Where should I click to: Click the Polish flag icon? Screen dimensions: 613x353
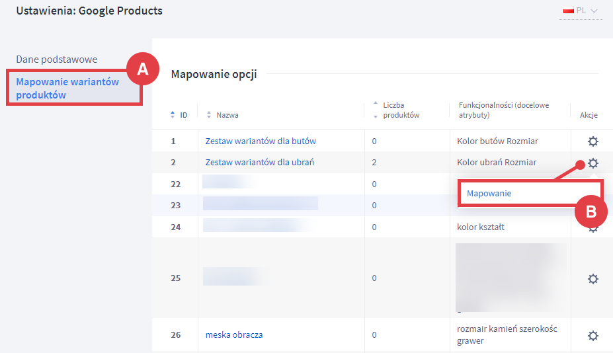567,11
